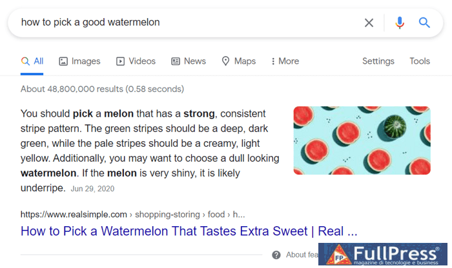
Task: Open "How to Pick a Watermelon" result link
Action: click(x=189, y=231)
